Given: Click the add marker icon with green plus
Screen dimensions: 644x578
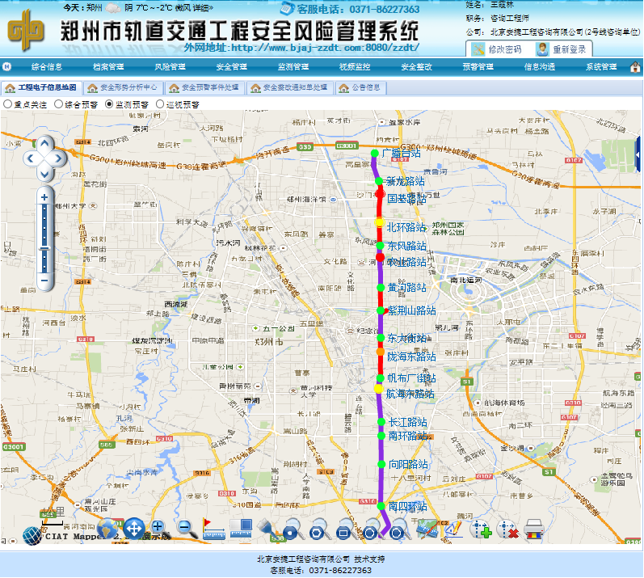Looking at the screenshot, I should (481, 530).
